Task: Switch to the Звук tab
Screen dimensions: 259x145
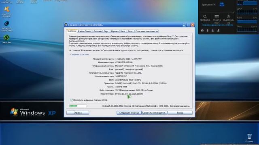Action: tap(106, 31)
